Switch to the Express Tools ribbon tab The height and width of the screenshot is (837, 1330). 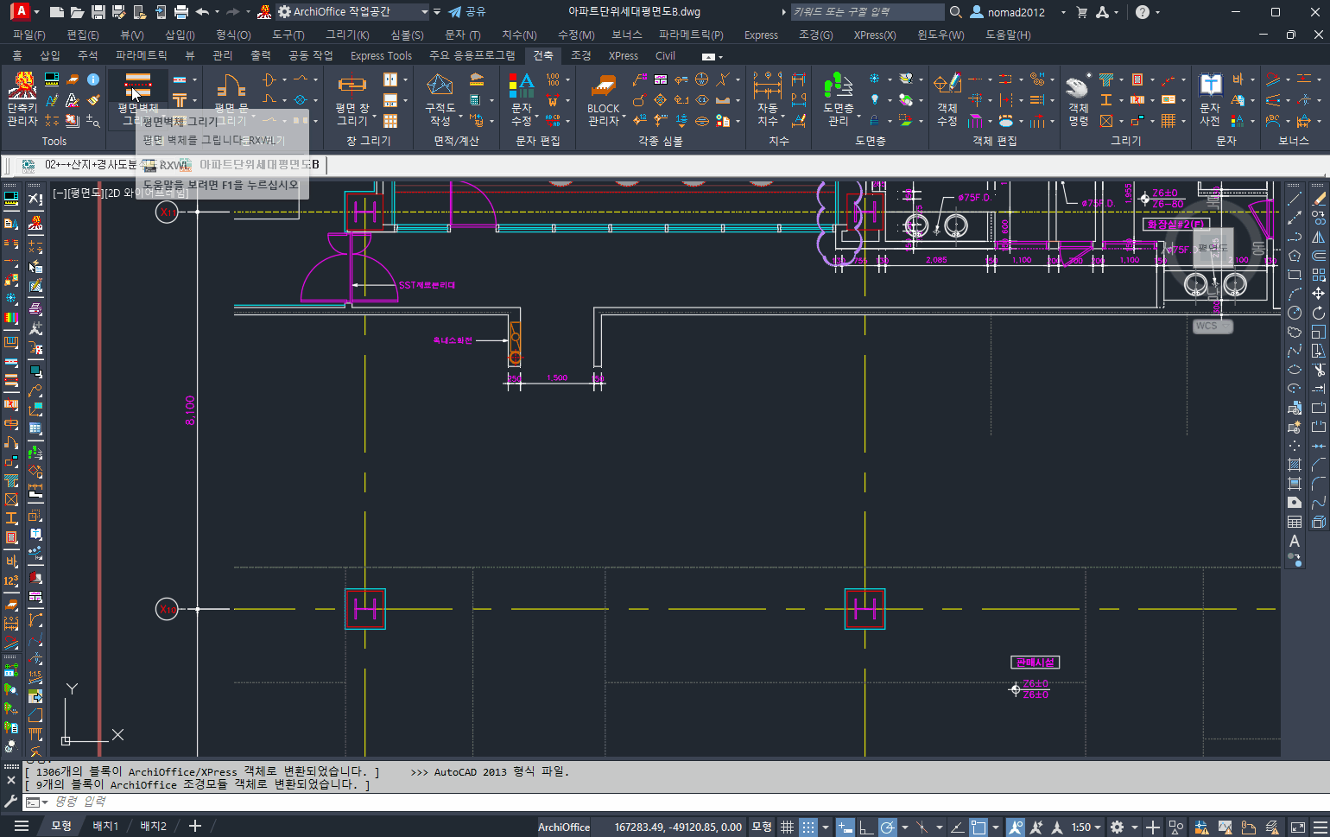(x=381, y=55)
